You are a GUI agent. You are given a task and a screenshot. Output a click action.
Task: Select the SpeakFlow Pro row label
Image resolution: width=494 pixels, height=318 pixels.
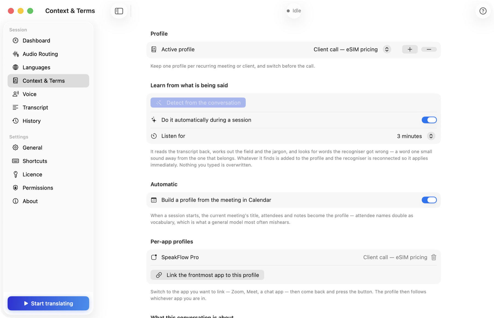click(x=180, y=257)
